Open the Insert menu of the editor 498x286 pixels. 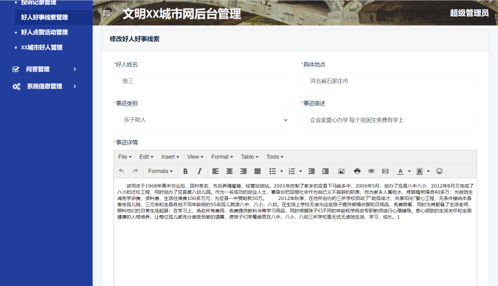point(169,157)
